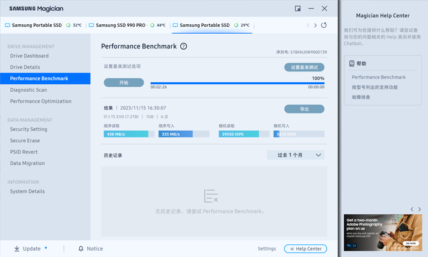Select the Samsung SSD 990 PRO tab
Screen dimensions: 428x257
pyautogui.click(x=120, y=26)
